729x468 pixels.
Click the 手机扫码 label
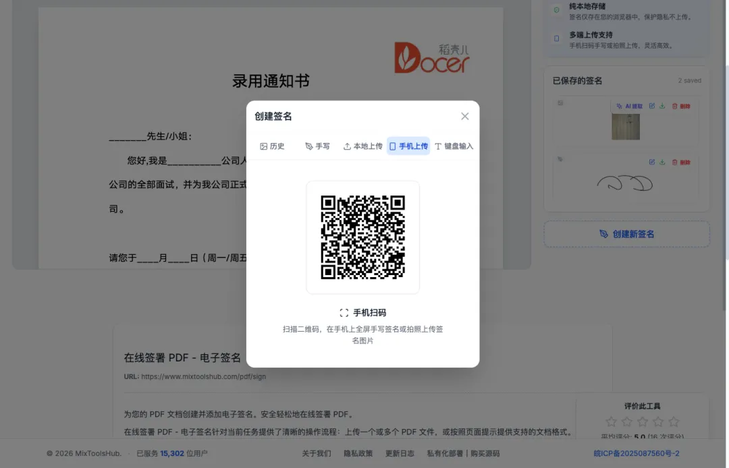[370, 312]
